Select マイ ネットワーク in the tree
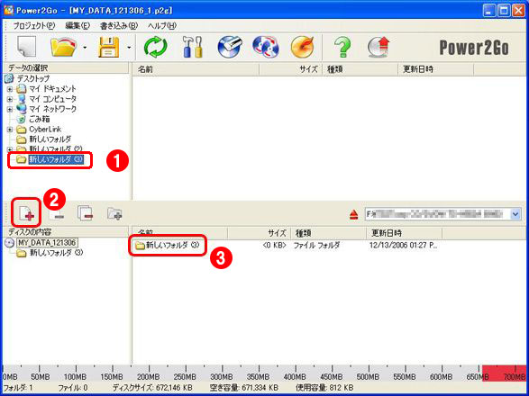The height and width of the screenshot is (396, 529). [52, 109]
